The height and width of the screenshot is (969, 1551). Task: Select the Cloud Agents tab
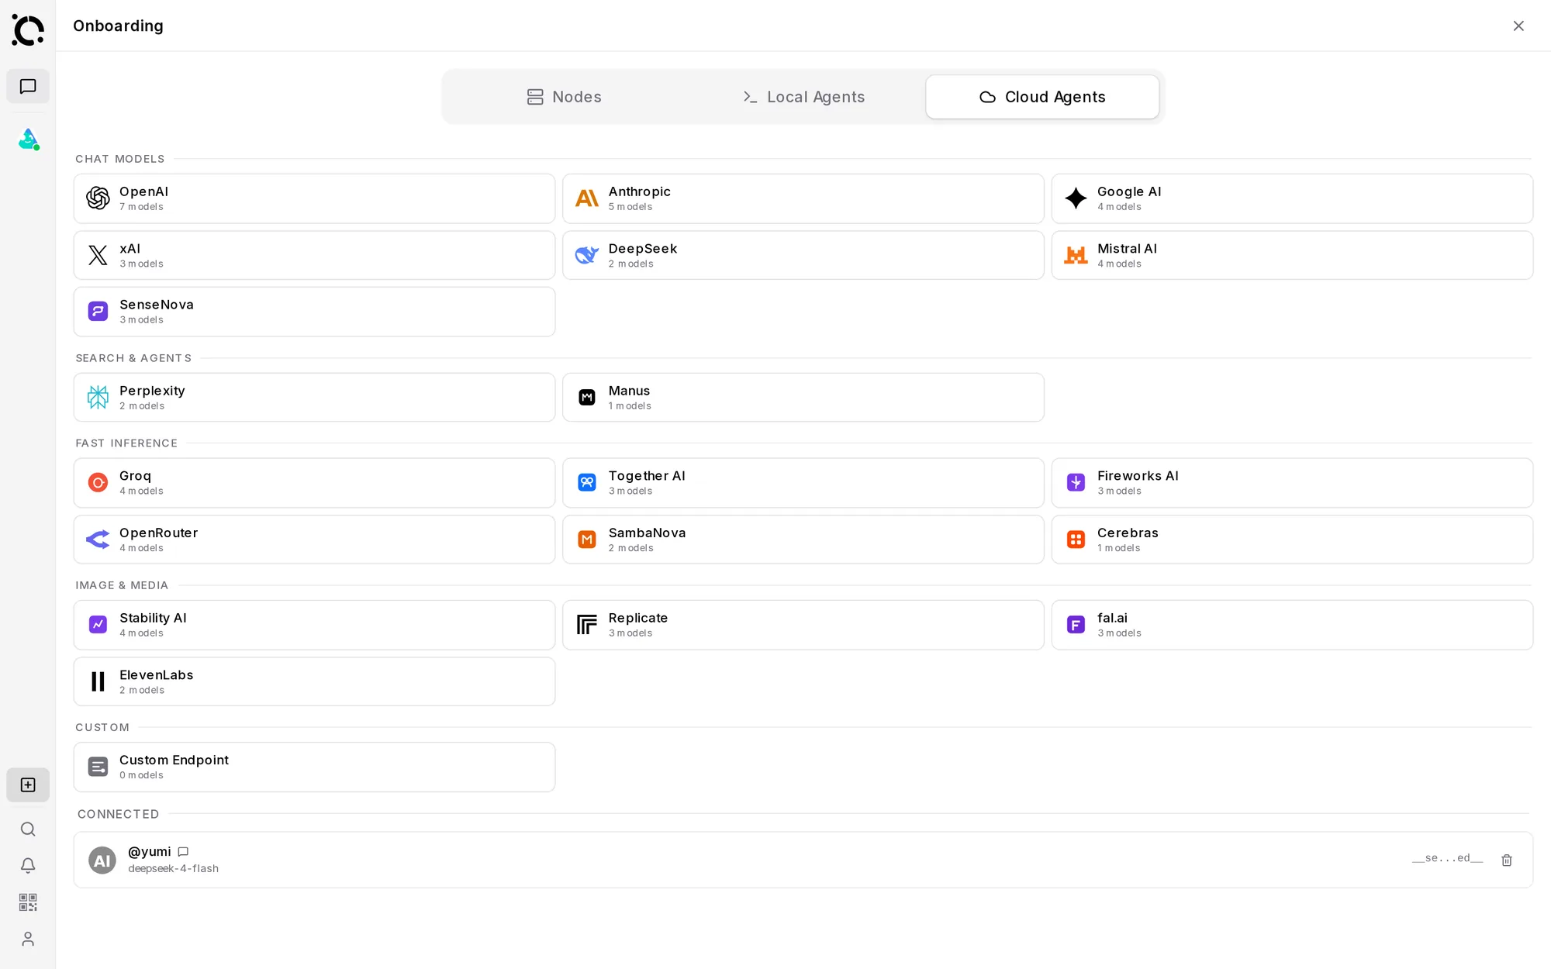1042,97
